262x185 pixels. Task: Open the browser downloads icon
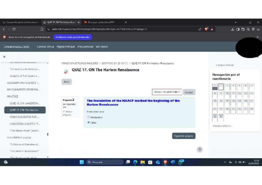pyautogui.click(x=233, y=29)
